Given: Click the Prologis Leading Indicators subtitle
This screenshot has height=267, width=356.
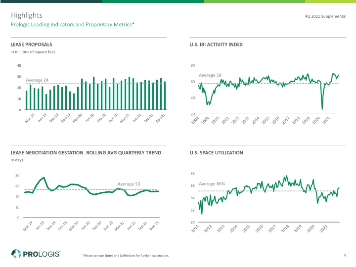Looking at the screenshot, I should coord(73,25).
